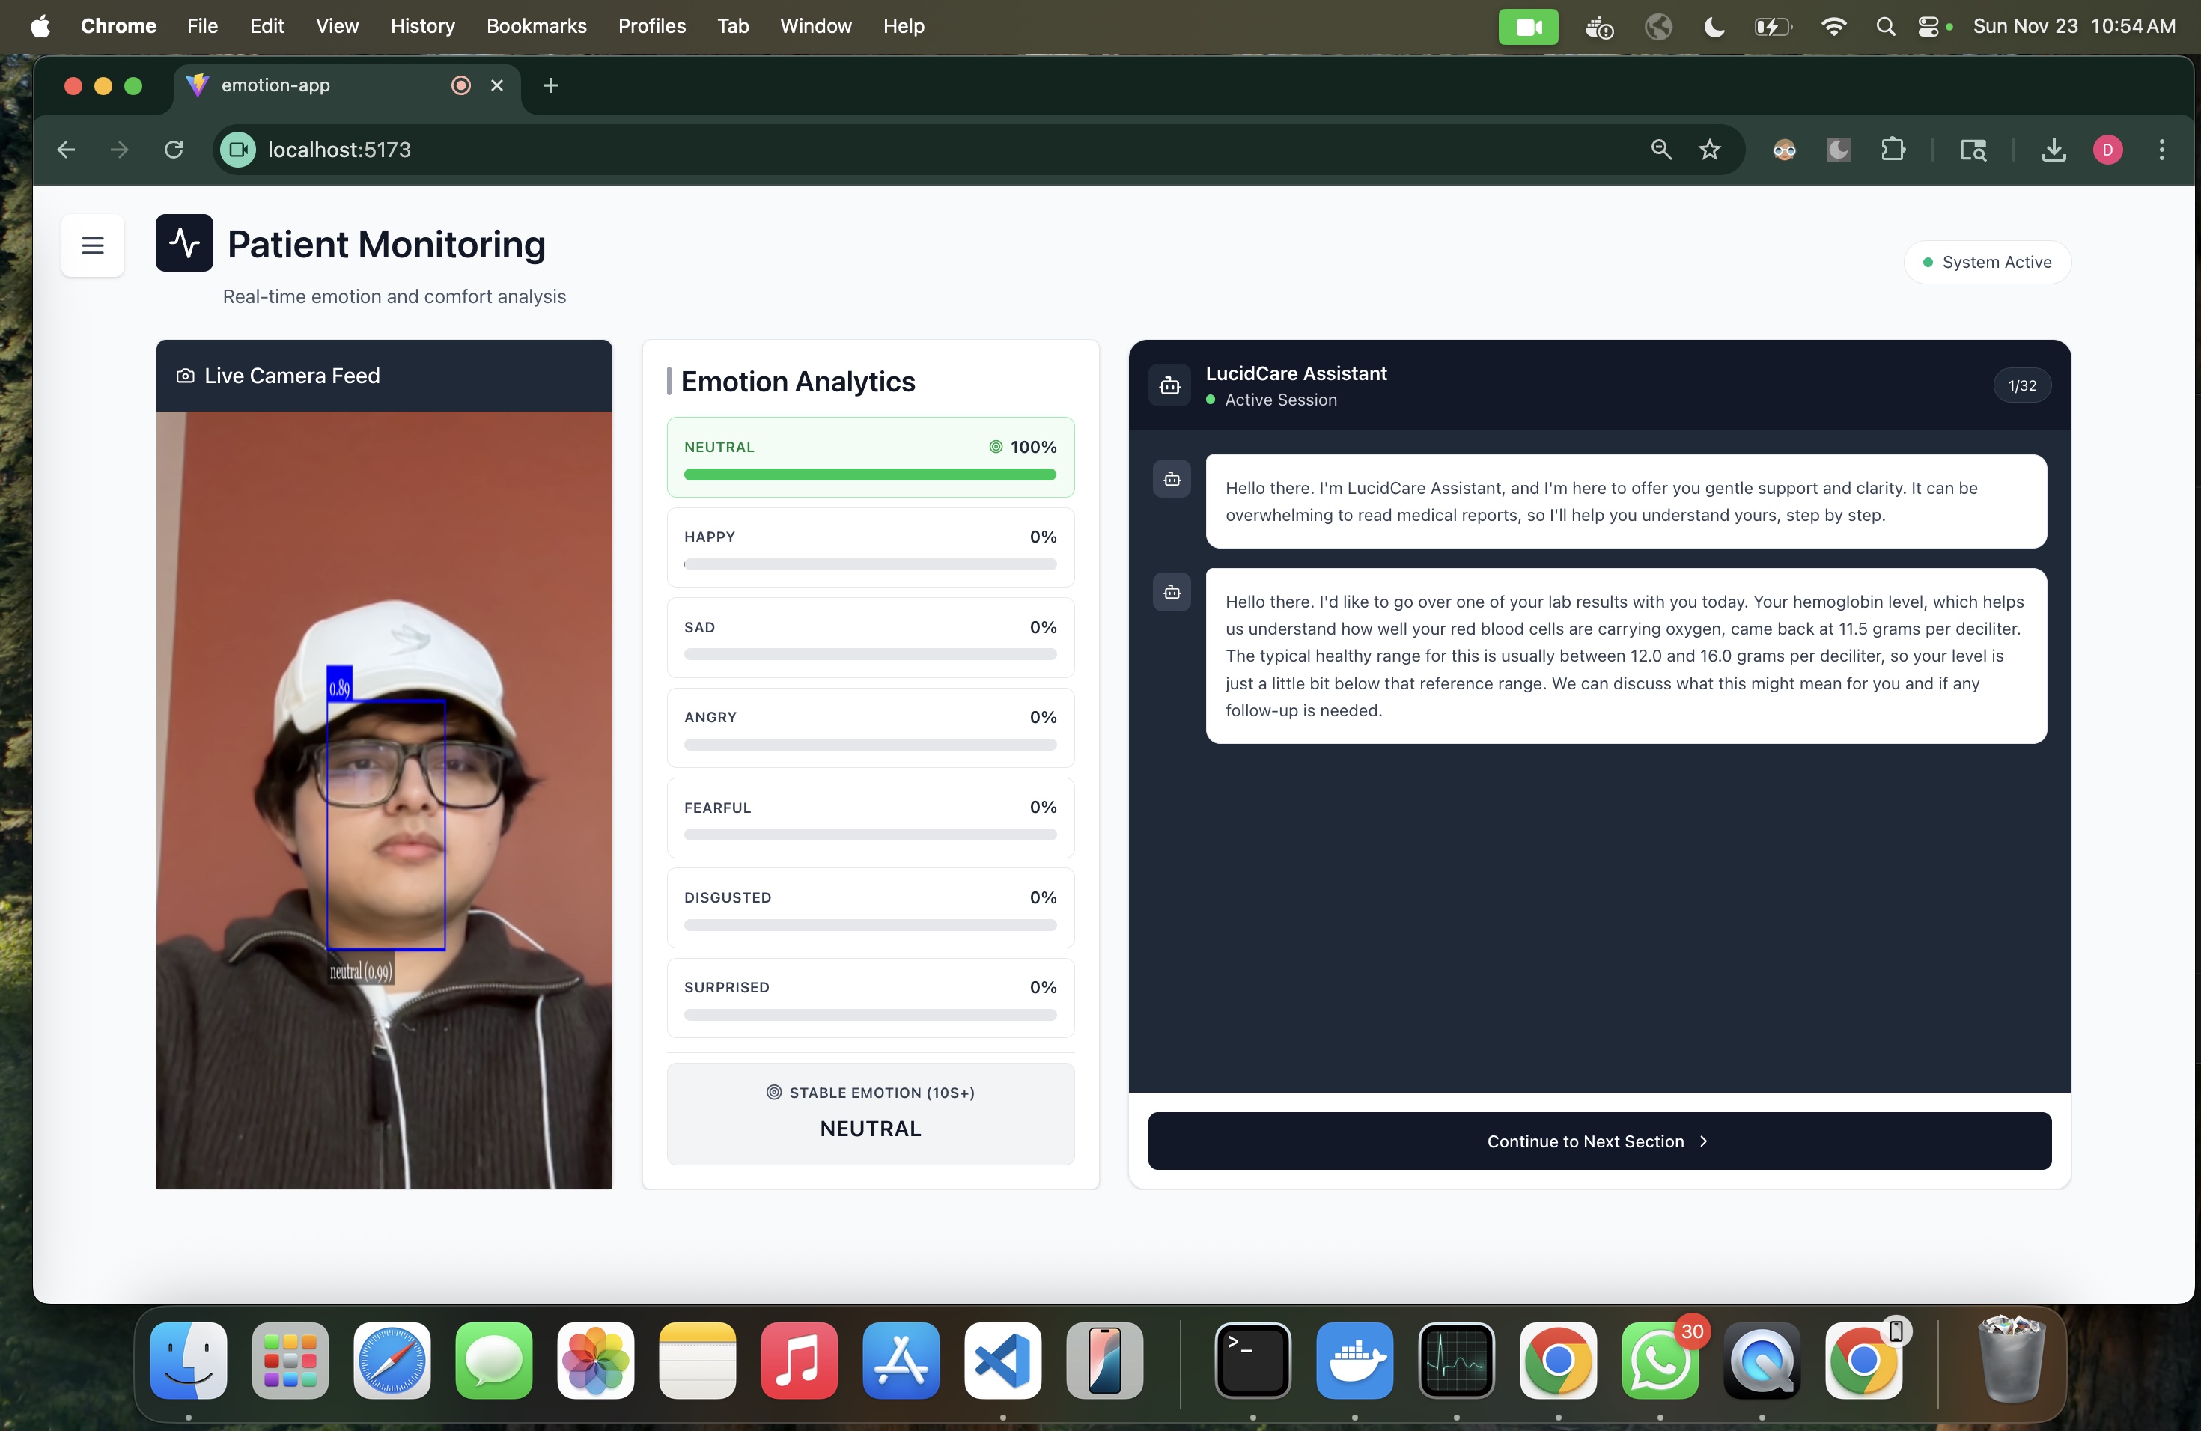The image size is (2201, 1431).
Task: Click the Patient Monitoring pulse logo
Action: tap(184, 243)
